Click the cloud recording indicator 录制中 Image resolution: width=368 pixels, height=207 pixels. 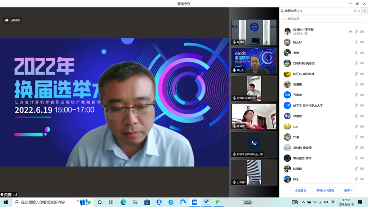tap(13, 20)
